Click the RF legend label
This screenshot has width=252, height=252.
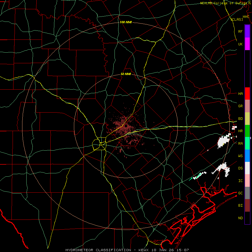pos(241,31)
